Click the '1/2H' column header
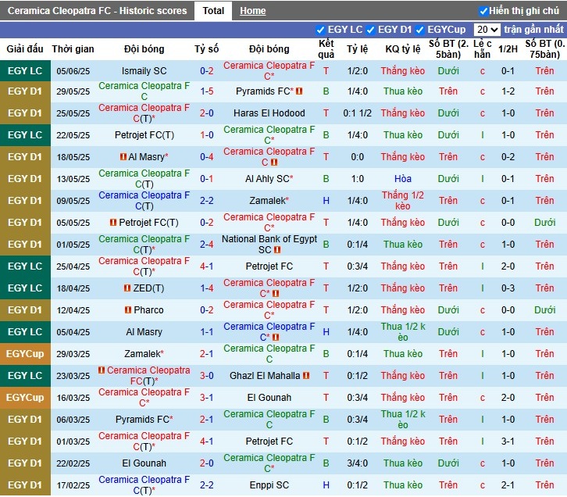567x497 pixels. click(x=508, y=48)
